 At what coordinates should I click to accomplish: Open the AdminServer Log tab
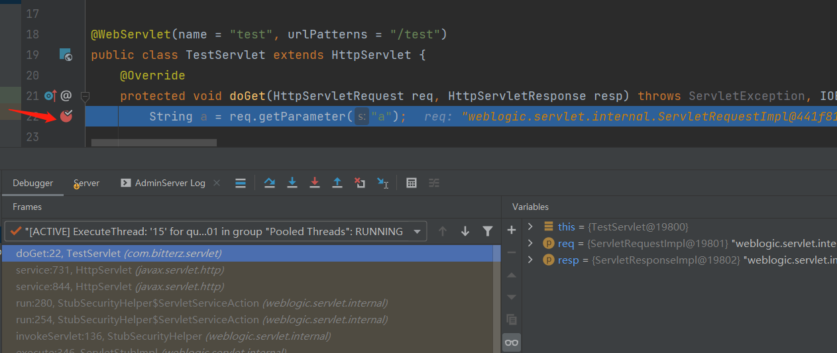coord(163,183)
